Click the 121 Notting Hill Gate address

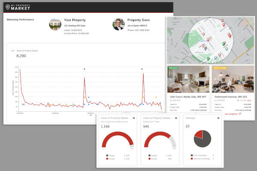click(x=75, y=26)
